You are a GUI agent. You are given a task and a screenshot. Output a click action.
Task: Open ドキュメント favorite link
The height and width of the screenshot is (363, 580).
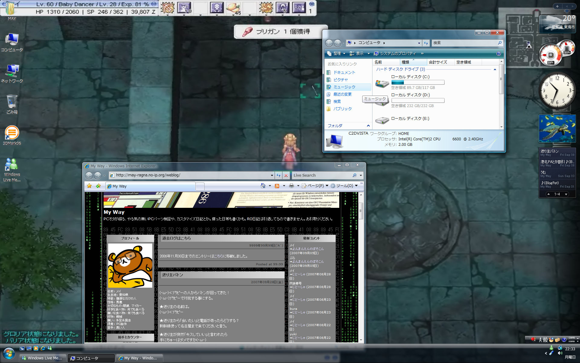click(x=344, y=73)
